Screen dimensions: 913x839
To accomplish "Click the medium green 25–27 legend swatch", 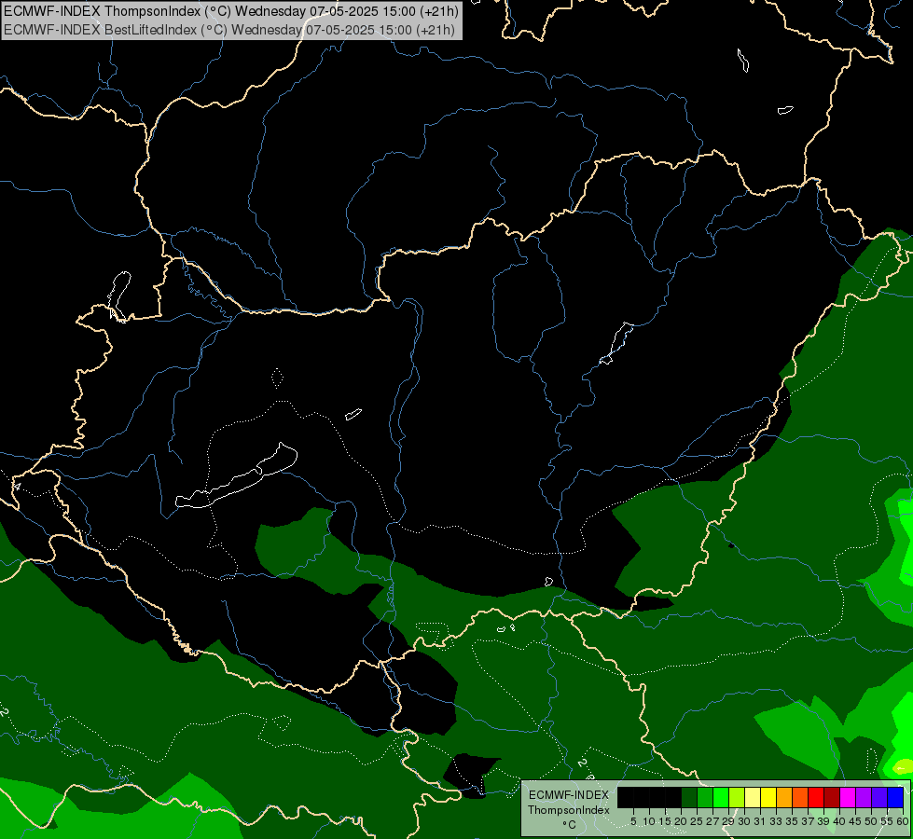I will tap(705, 797).
